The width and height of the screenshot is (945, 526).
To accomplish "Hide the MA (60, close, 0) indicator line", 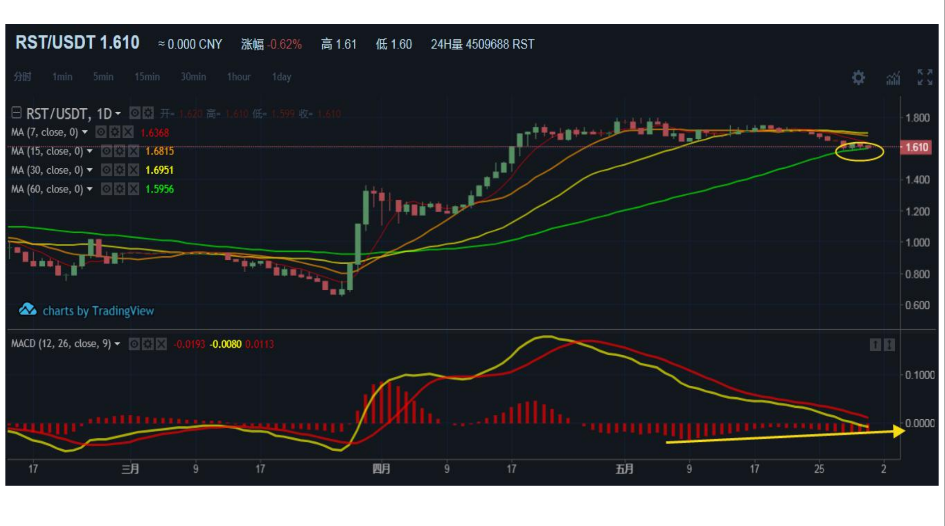I will click(106, 189).
